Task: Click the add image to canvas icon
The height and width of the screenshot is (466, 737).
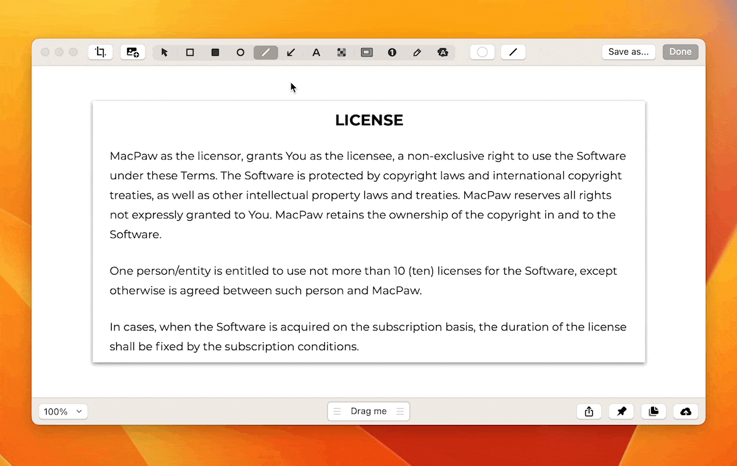Action: click(133, 52)
